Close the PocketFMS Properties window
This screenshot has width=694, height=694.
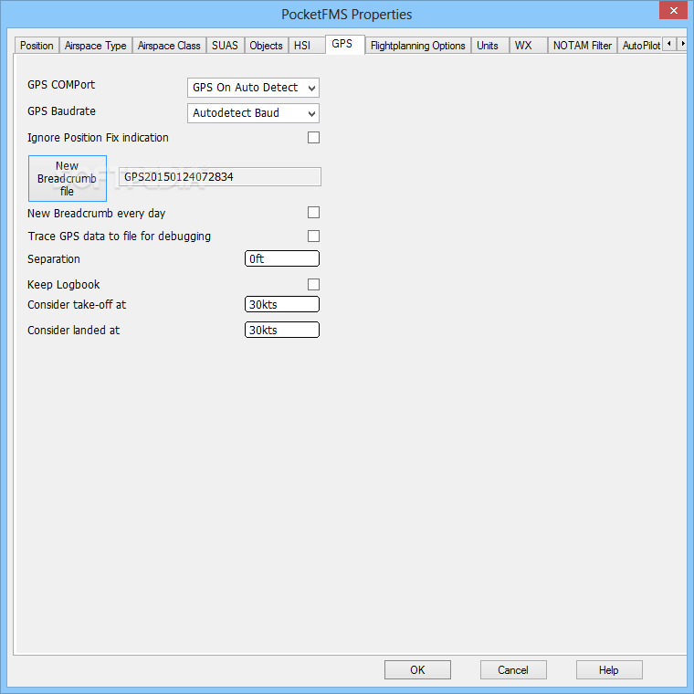point(673,10)
